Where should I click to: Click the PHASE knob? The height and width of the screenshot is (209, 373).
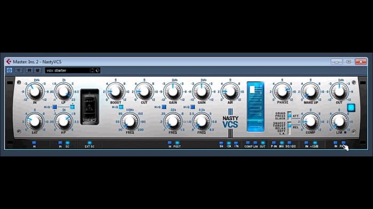(x=282, y=91)
